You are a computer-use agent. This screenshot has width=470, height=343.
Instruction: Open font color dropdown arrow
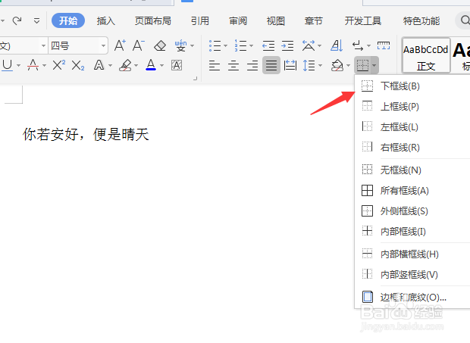pos(162,65)
